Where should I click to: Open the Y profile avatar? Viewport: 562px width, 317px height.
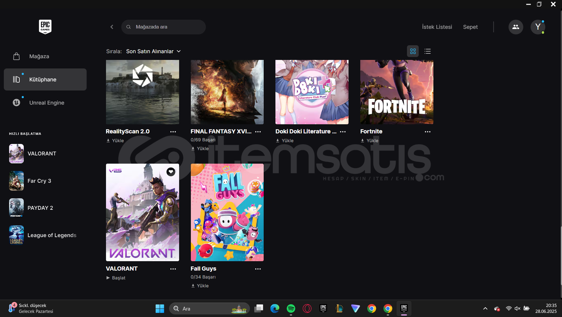click(538, 27)
